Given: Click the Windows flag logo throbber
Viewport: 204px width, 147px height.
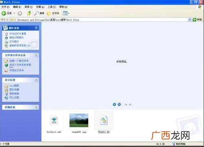Looking at the screenshot, I should pos(200,7).
